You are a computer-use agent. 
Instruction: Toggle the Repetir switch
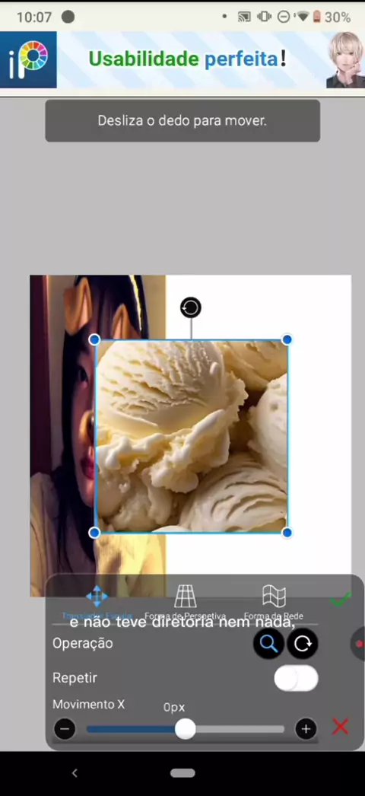[296, 679]
